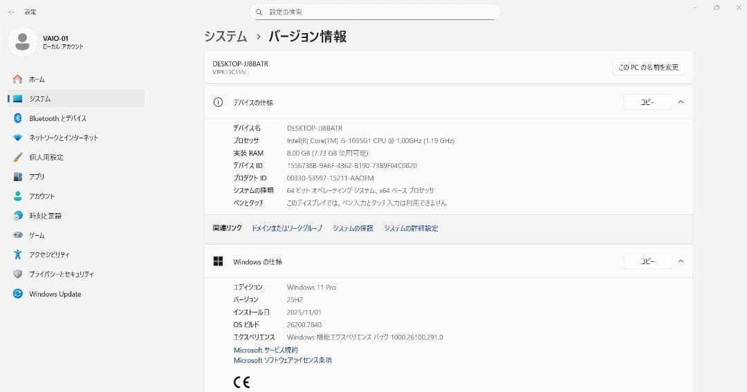This screenshot has height=392, width=747.
Task: Click the Bluetooth icon in sidebar
Action: tap(17, 118)
